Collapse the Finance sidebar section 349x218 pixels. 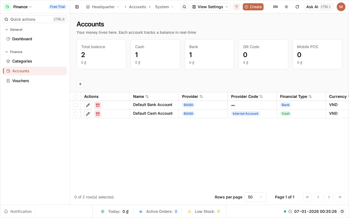click(x=14, y=52)
